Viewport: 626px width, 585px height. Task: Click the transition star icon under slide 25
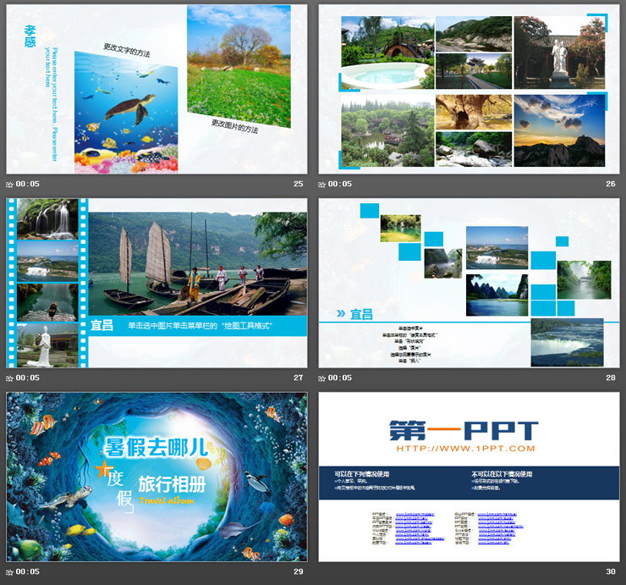tap(10, 184)
